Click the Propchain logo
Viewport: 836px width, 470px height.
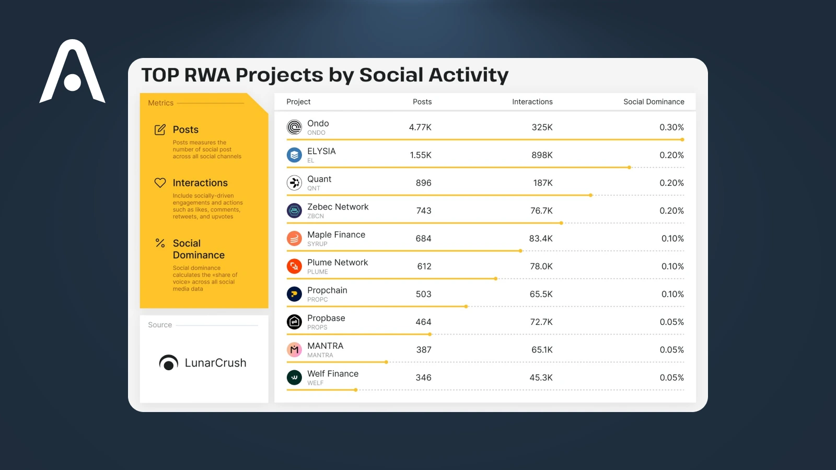[x=294, y=294]
